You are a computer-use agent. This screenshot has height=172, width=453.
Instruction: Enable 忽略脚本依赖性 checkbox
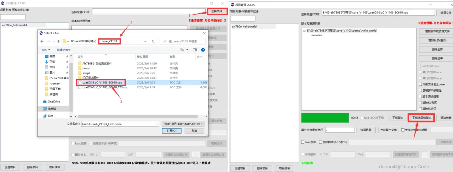pyautogui.click(x=420, y=91)
